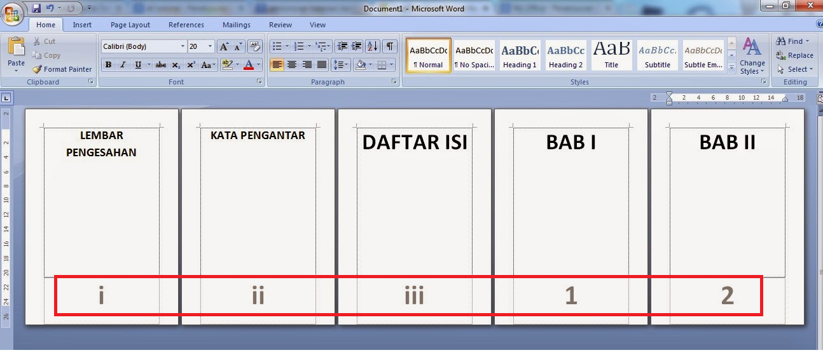
Task: Increase paragraph indent
Action: pos(357,46)
